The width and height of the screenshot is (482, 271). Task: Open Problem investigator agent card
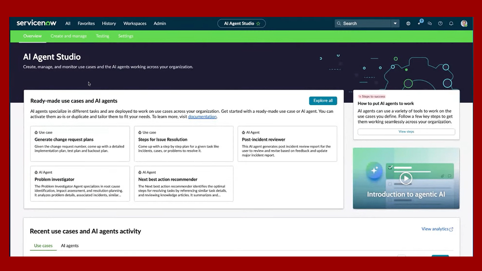tap(80, 184)
